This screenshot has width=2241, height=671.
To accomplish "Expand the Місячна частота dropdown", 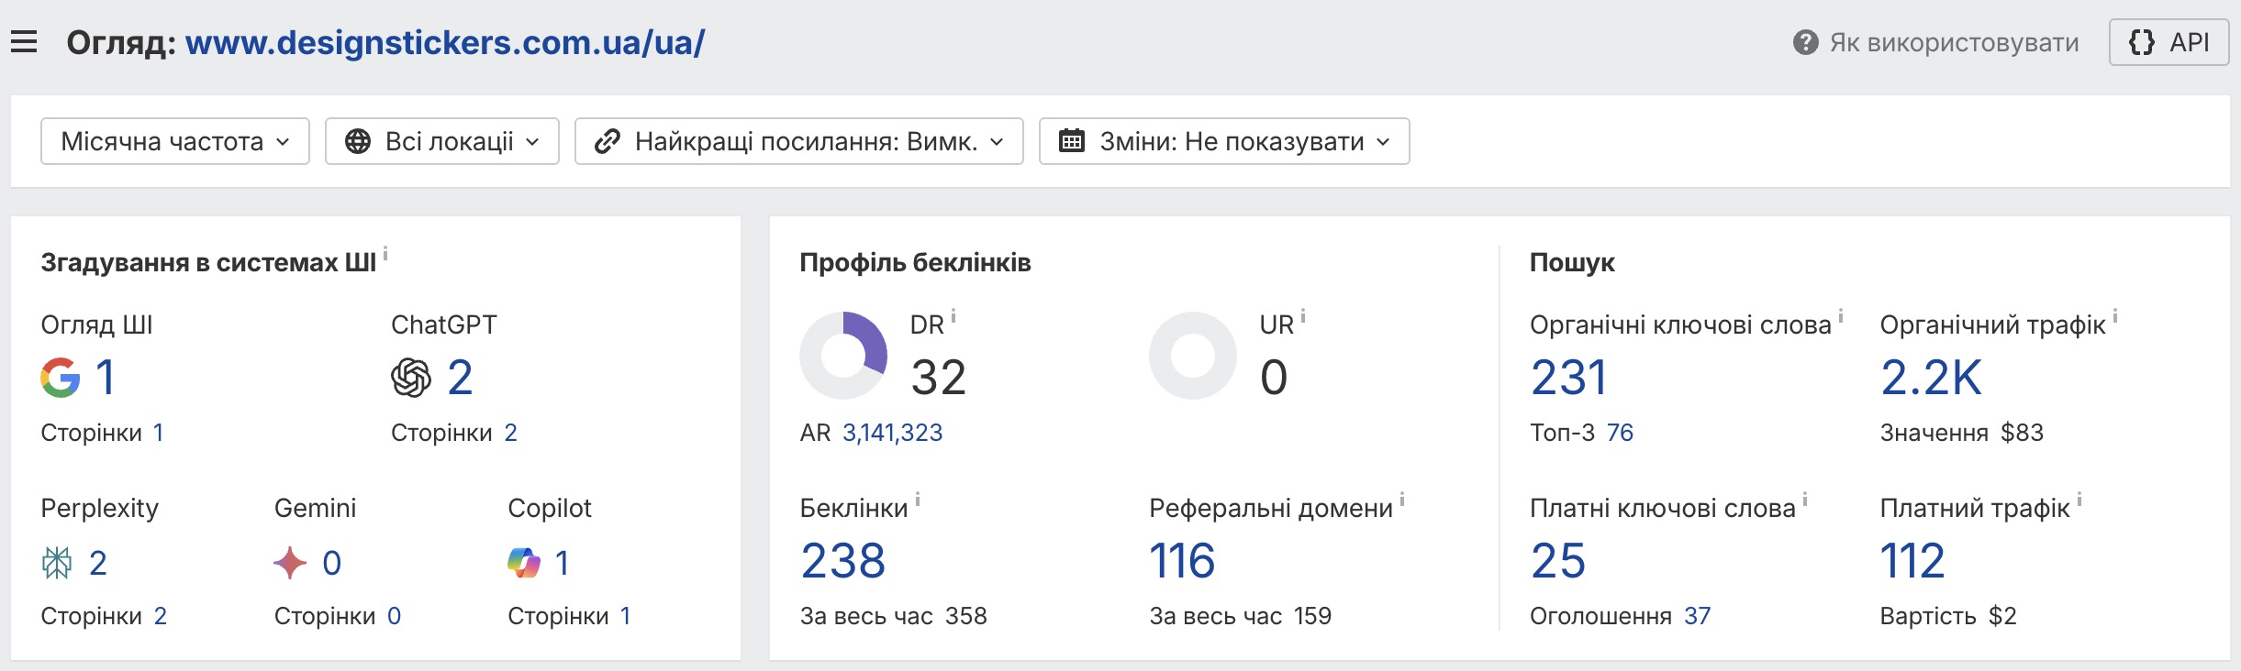I will [x=175, y=141].
